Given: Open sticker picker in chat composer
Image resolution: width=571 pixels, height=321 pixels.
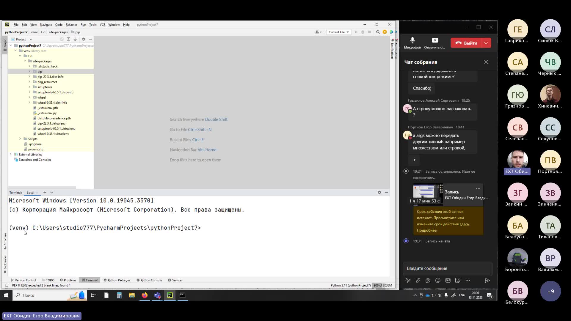Looking at the screenshot, I should 458,280.
